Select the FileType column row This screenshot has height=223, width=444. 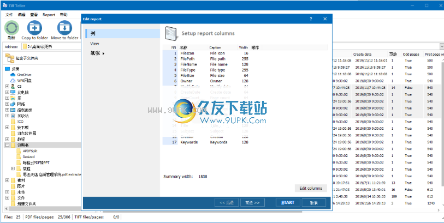point(206,70)
